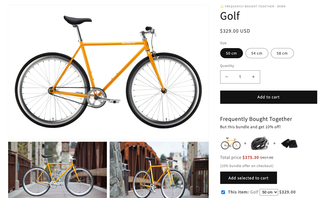Open the 50 cm variant dropdown
This screenshot has width=322, height=198.
[x=269, y=192]
